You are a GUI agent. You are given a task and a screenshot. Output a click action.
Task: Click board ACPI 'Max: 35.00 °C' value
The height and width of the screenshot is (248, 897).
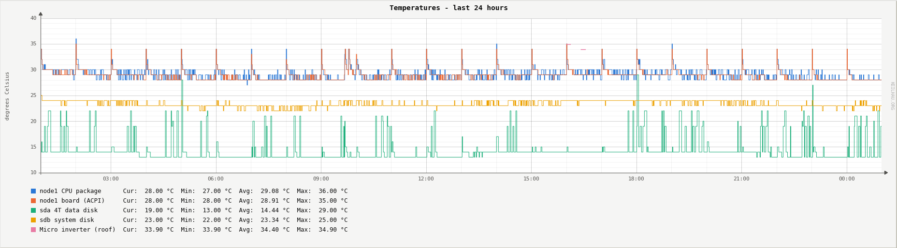[322, 201]
